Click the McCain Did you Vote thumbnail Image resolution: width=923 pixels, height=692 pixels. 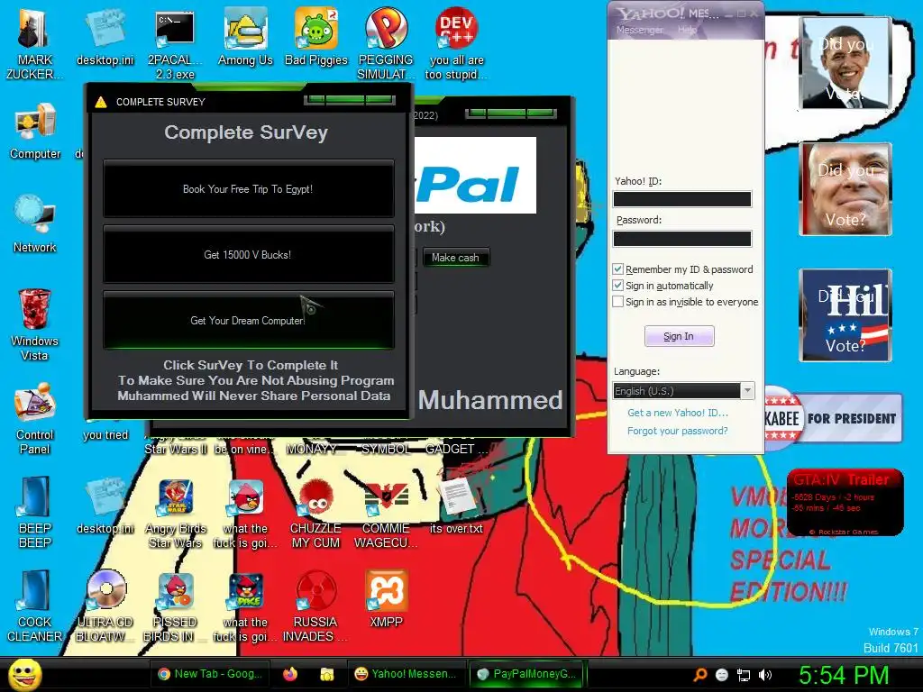pos(845,189)
